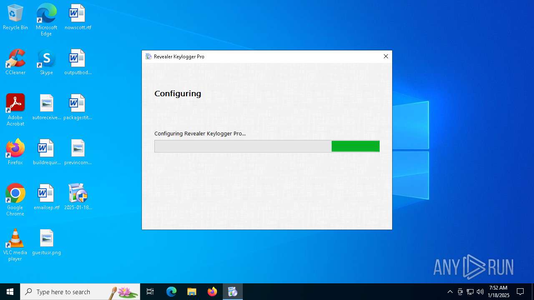
Task: Select the packagestit... document icon
Action: pyautogui.click(x=78, y=107)
